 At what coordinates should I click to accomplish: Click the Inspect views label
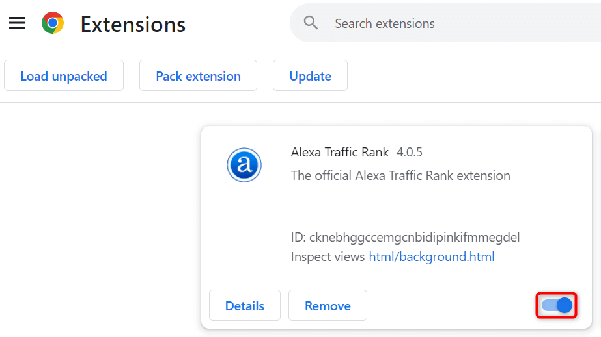[328, 256]
